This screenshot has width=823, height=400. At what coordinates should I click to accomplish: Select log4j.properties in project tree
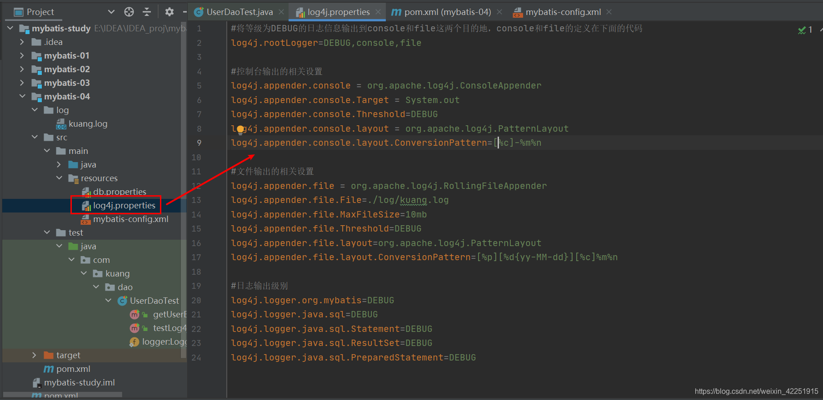pos(124,205)
